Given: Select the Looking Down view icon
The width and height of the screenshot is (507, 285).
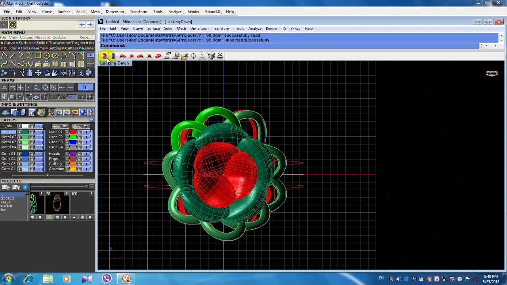Looking at the screenshot, I should pos(105,56).
